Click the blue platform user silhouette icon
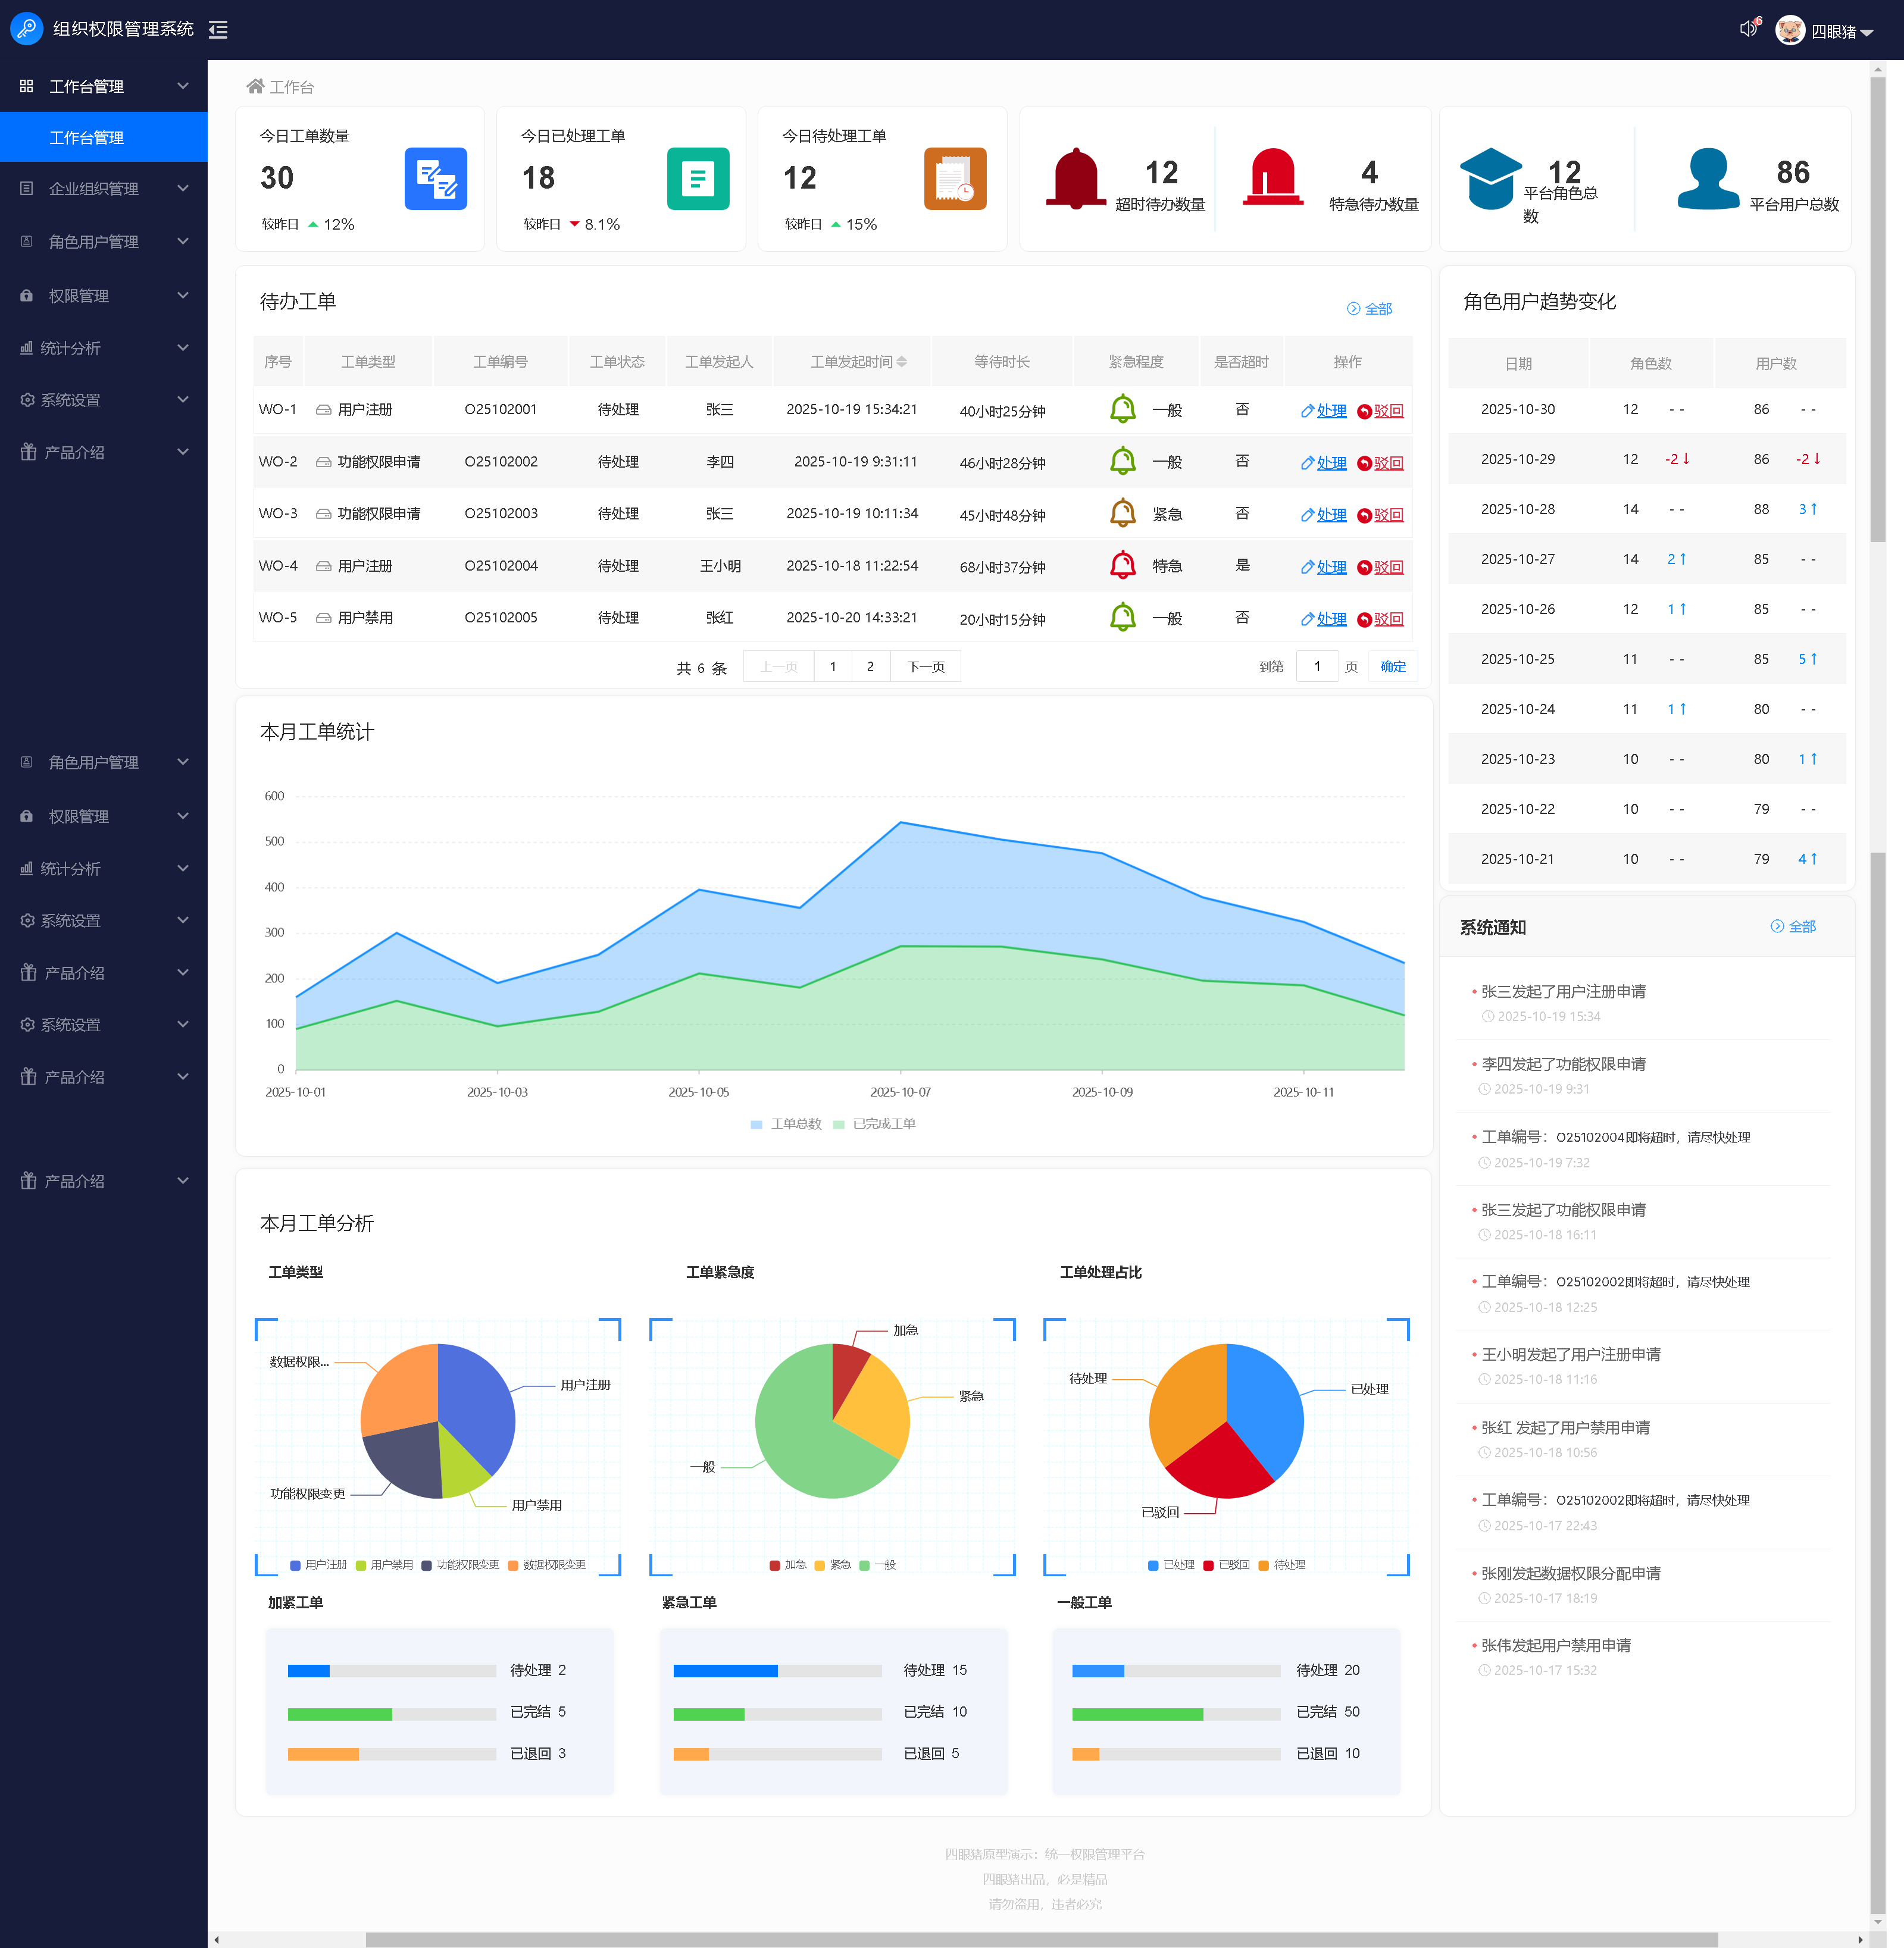The image size is (1904, 1948). coord(1708,179)
